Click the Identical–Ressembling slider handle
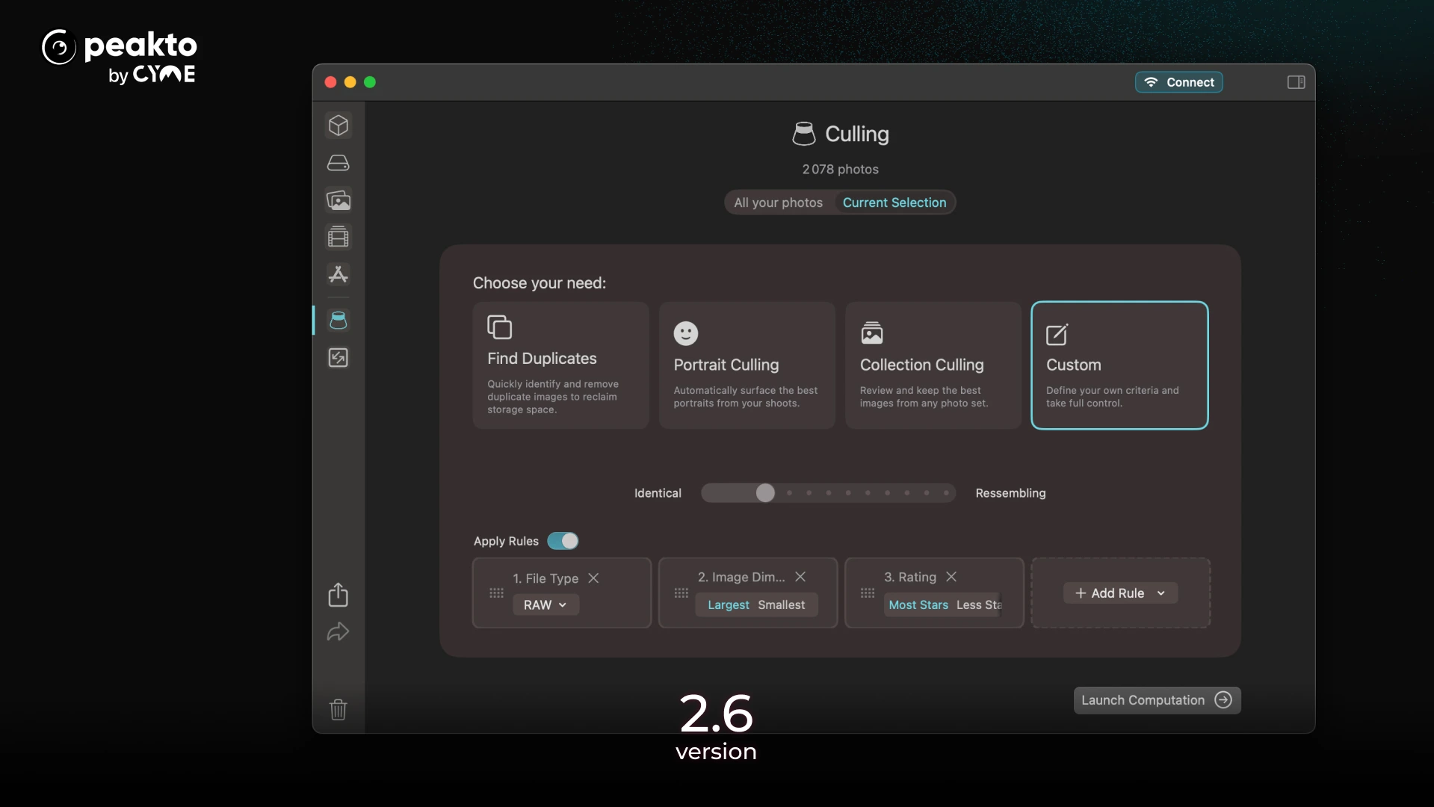The height and width of the screenshot is (807, 1434). tap(764, 493)
